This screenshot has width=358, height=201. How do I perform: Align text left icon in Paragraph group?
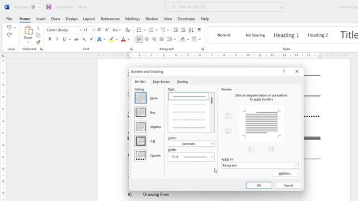tap(139, 39)
